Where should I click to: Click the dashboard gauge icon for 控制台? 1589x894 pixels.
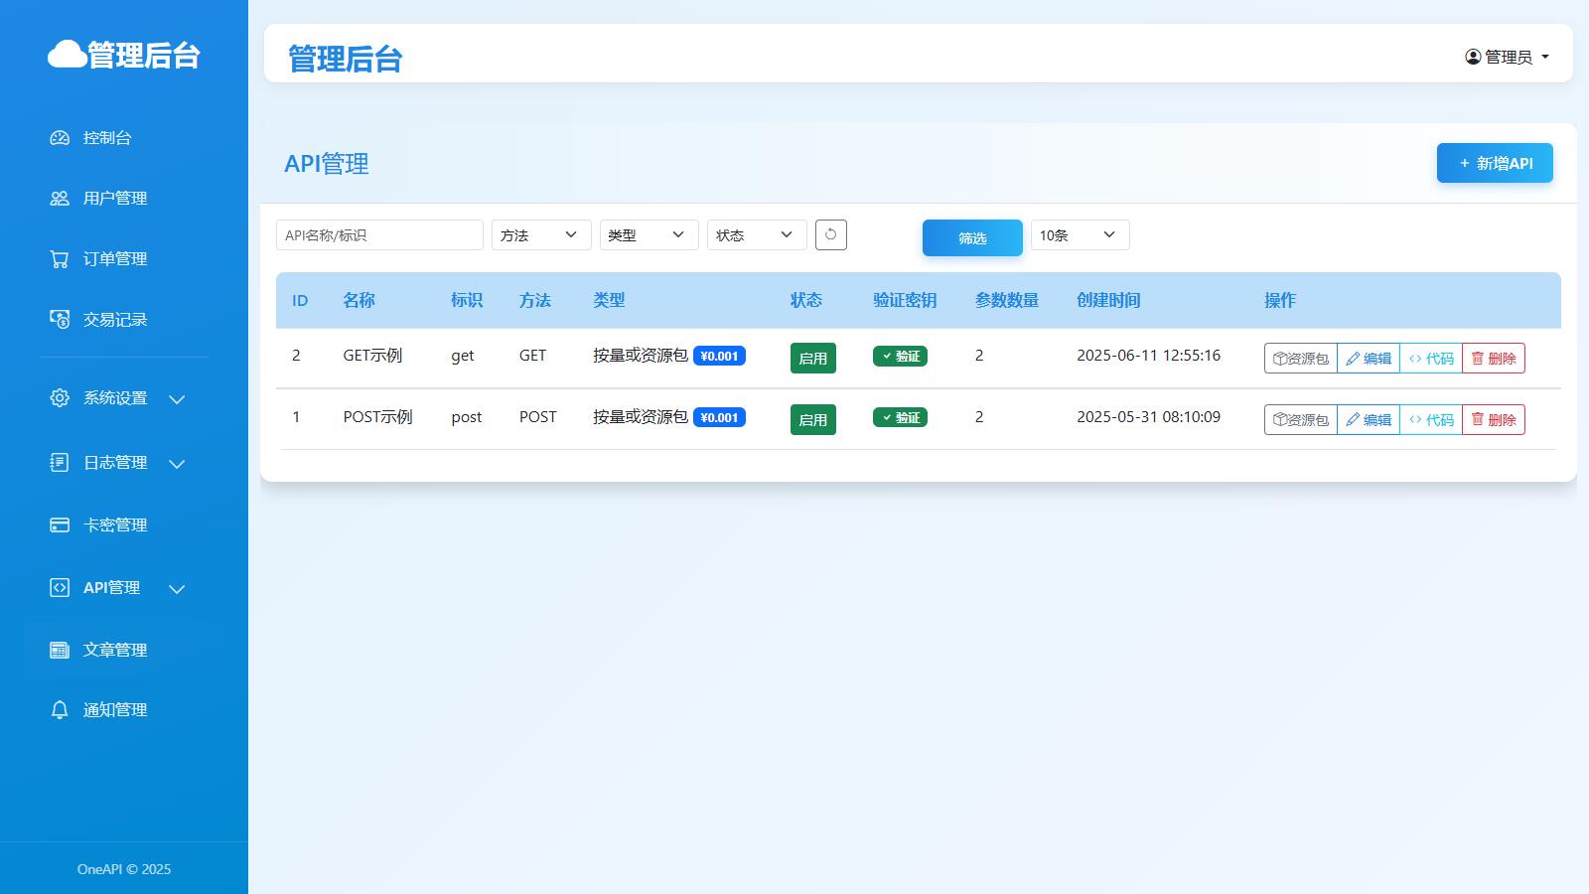tap(60, 138)
